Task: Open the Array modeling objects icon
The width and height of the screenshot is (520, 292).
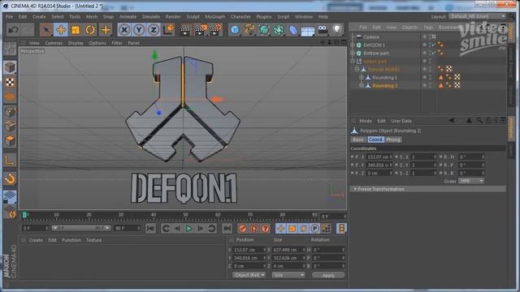Action: tap(279, 30)
